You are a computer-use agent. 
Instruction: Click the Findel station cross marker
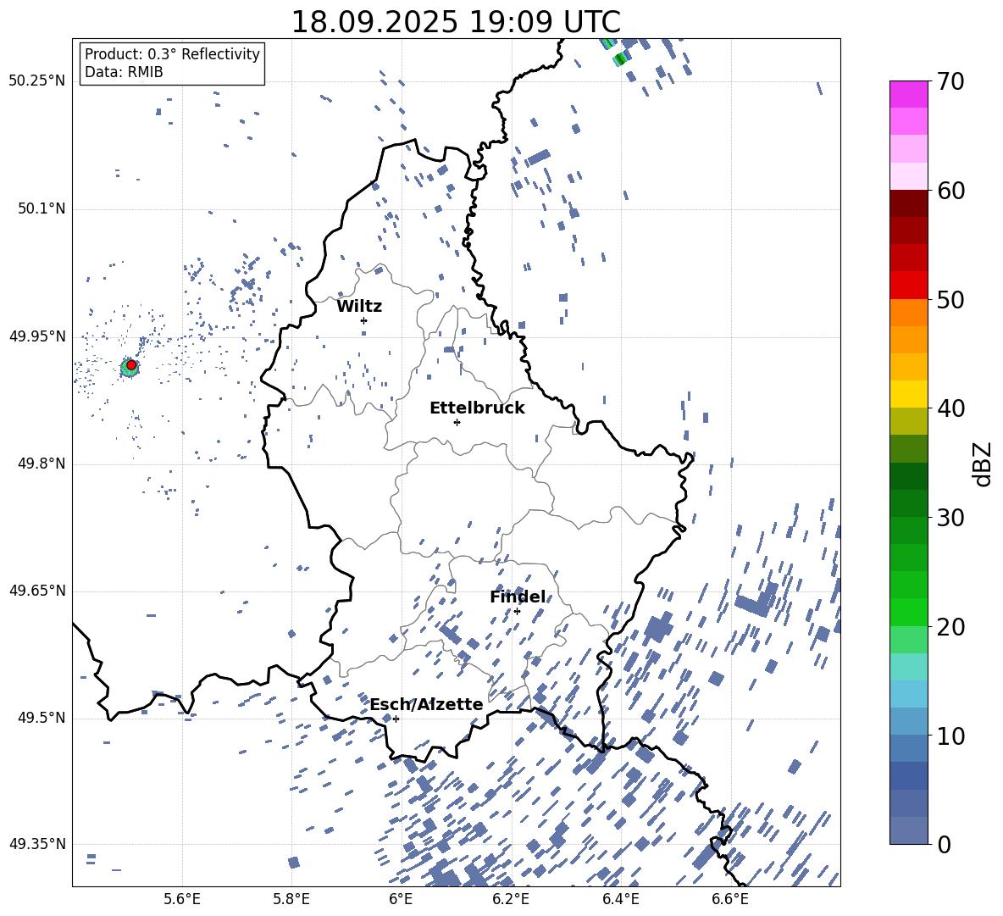pyautogui.click(x=517, y=612)
